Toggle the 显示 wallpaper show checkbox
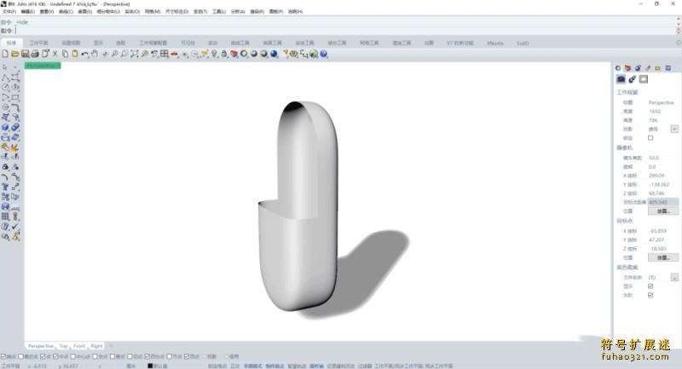682x369 pixels. click(650, 286)
